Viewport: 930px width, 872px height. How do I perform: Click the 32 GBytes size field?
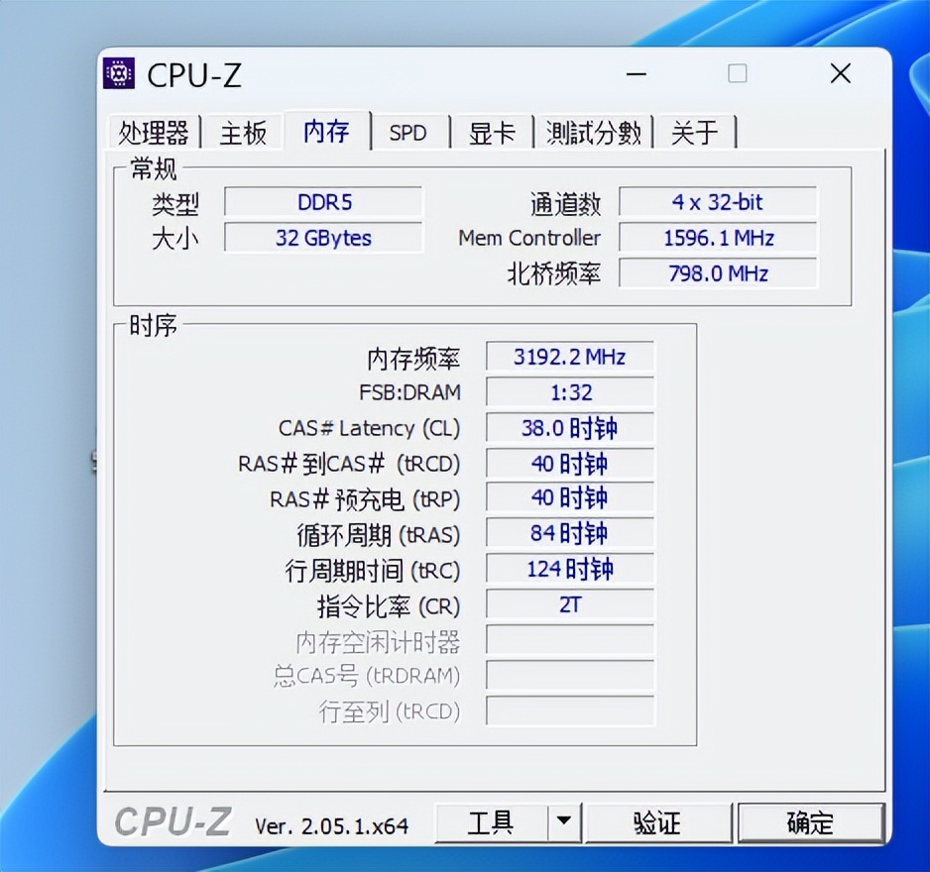[324, 238]
